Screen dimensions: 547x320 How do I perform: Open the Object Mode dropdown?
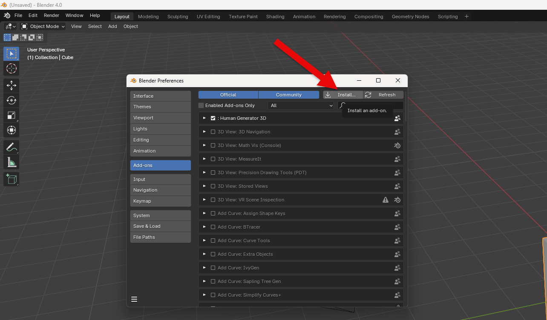point(43,26)
